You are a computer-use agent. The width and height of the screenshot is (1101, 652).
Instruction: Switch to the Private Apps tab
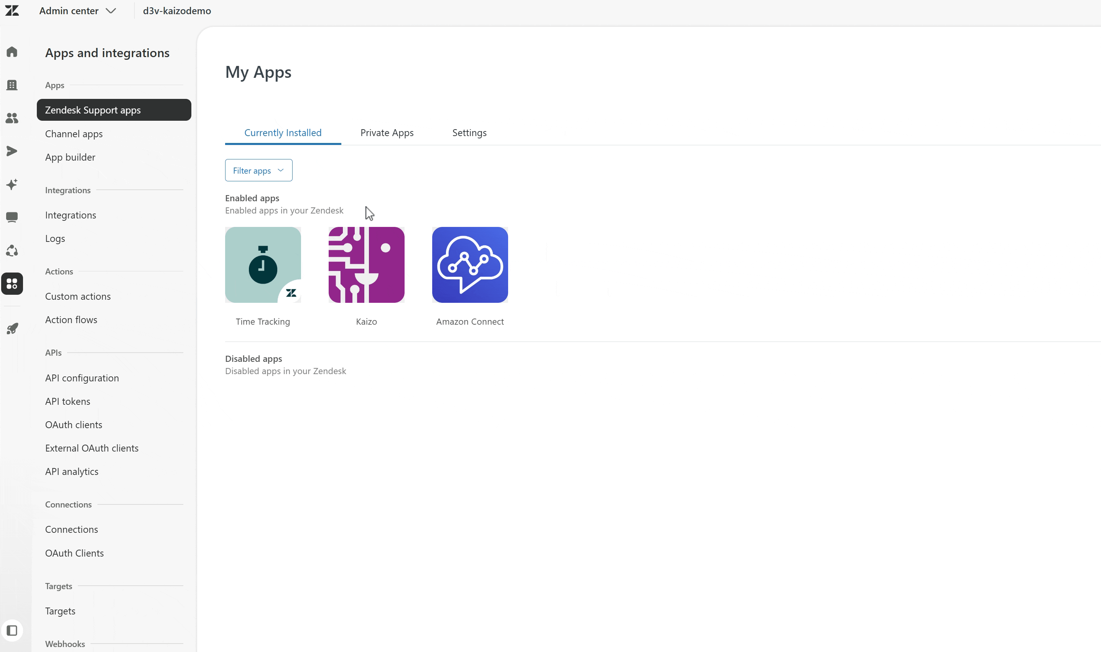(387, 133)
